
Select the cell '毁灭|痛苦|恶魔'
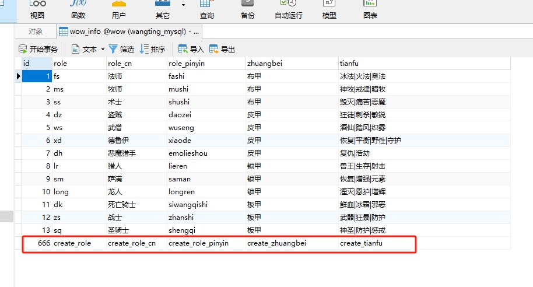pos(425,102)
